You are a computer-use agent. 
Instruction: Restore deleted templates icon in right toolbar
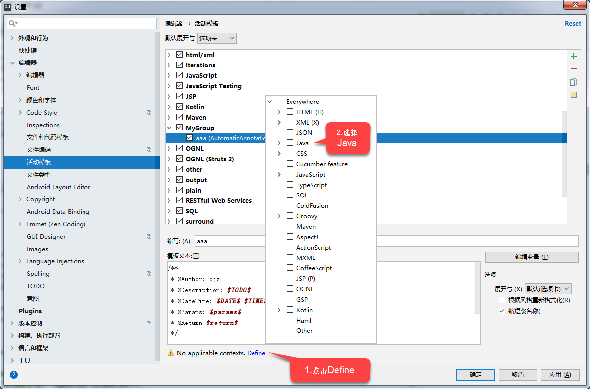click(x=574, y=95)
